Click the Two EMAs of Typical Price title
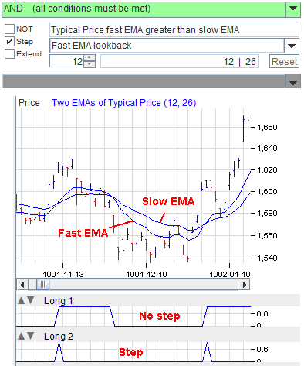This screenshot has width=304, height=366. tap(124, 103)
